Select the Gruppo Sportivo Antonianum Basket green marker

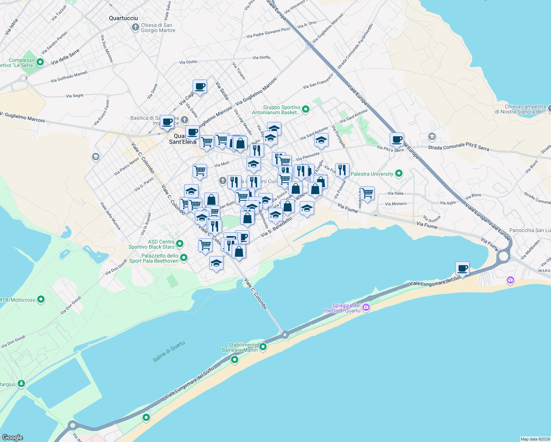pyautogui.click(x=305, y=109)
